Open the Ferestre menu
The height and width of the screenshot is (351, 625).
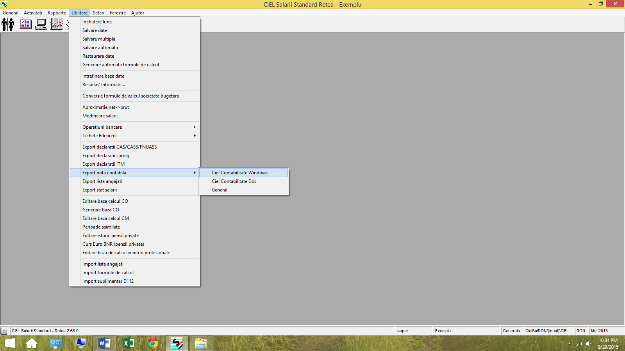[118, 13]
